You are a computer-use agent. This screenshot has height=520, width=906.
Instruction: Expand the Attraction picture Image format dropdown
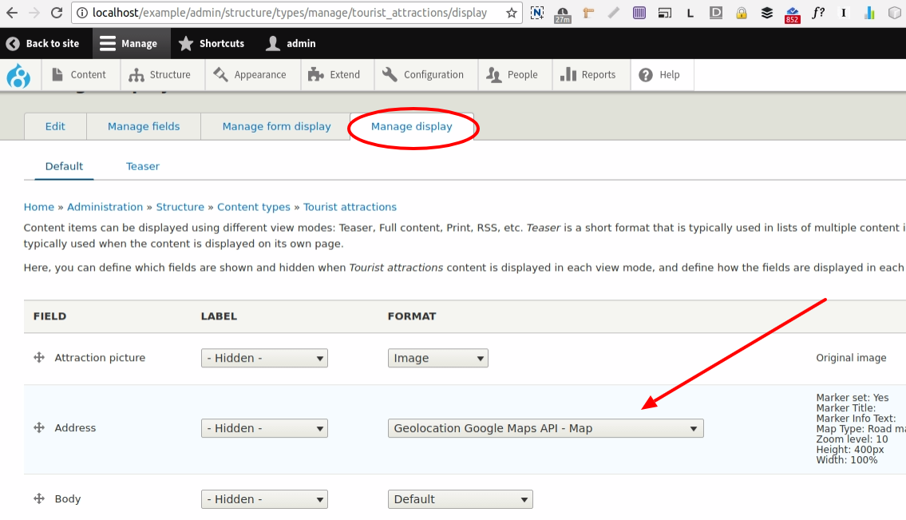437,358
